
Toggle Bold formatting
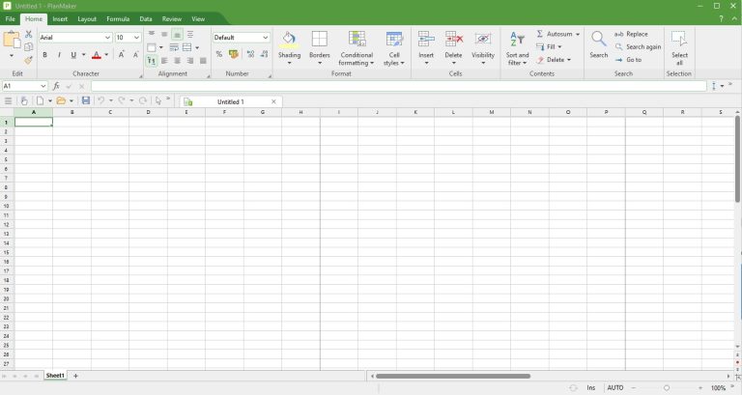pyautogui.click(x=44, y=55)
